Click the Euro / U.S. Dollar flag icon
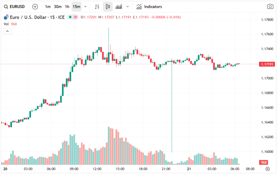Image resolution: width=277 pixels, height=174 pixels. coord(6,17)
